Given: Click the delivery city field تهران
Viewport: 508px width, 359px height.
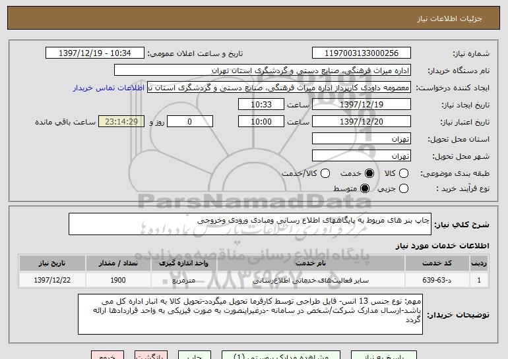Looking at the screenshot, I should (x=362, y=156).
